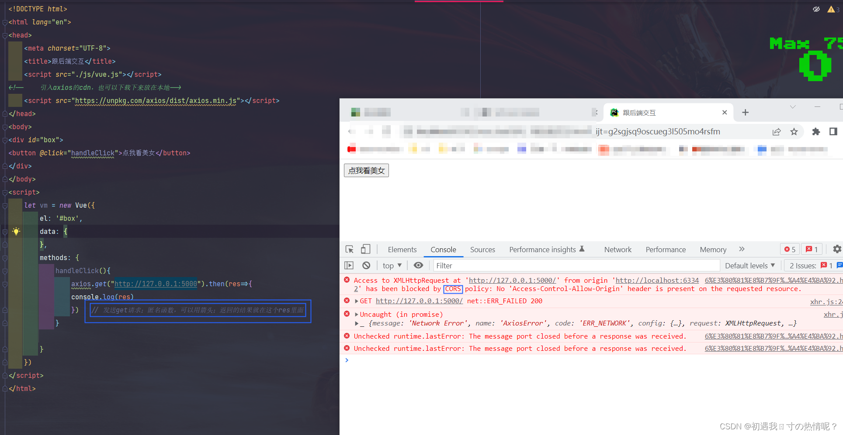
Task: Toggle the IDE reader mode eye icon
Action: tap(816, 9)
